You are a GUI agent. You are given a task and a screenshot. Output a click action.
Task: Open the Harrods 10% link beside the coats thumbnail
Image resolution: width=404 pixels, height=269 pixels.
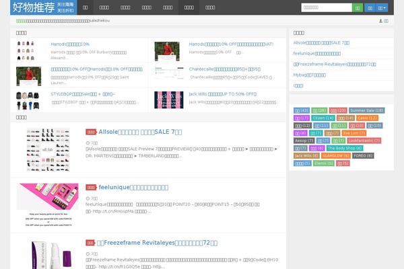[70, 44]
